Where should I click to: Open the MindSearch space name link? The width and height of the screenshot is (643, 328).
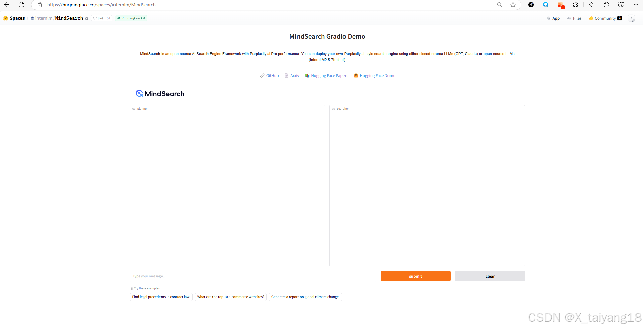point(69,18)
